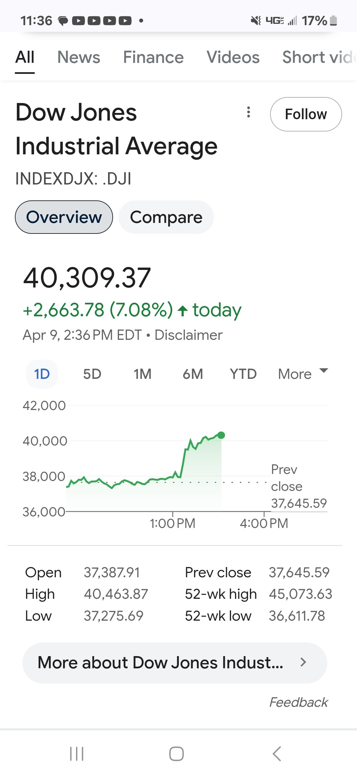Tap the battery status icon

(334, 21)
